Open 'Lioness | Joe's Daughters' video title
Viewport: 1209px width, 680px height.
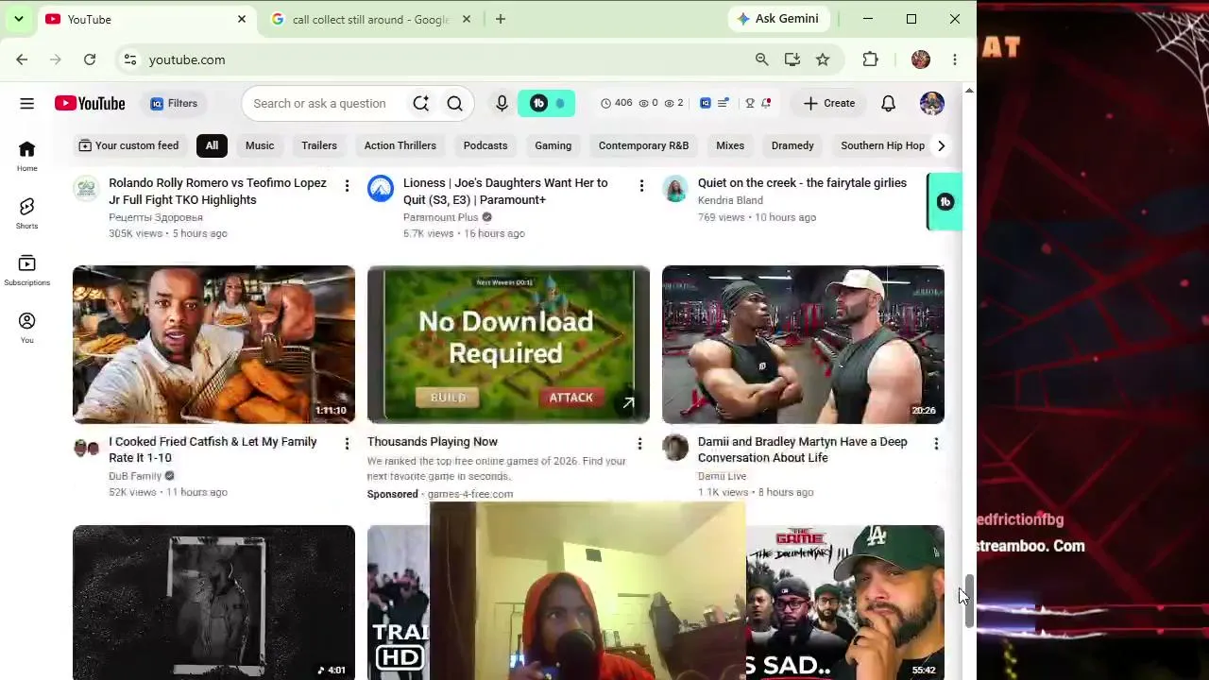[505, 192]
